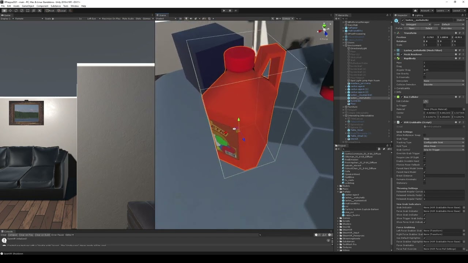
Task: Open Collision Detection dropdown
Action: click(x=444, y=84)
